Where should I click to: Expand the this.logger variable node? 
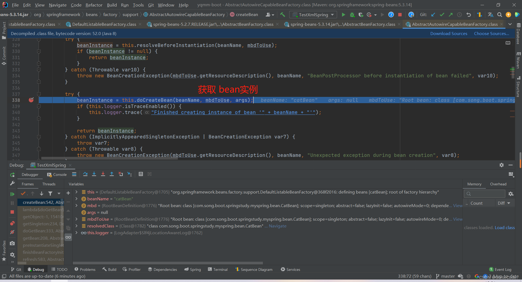[x=77, y=233]
